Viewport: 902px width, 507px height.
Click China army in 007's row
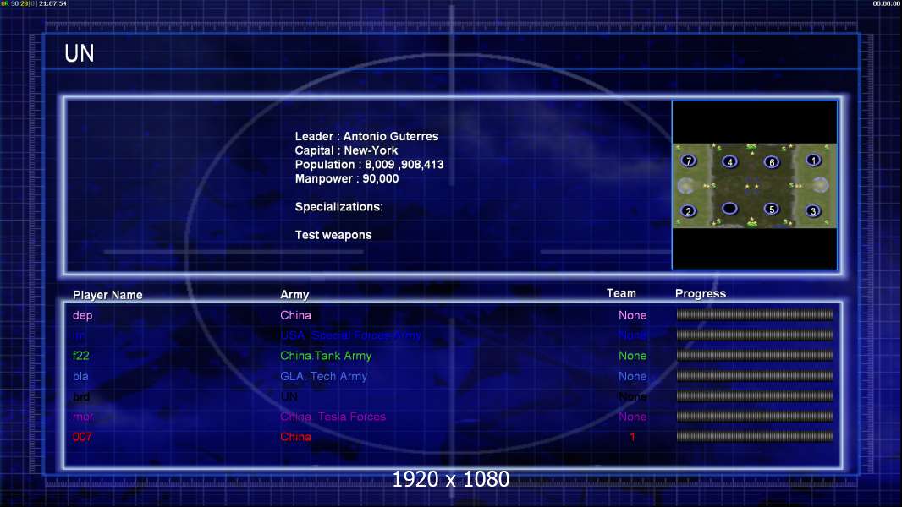coord(295,437)
